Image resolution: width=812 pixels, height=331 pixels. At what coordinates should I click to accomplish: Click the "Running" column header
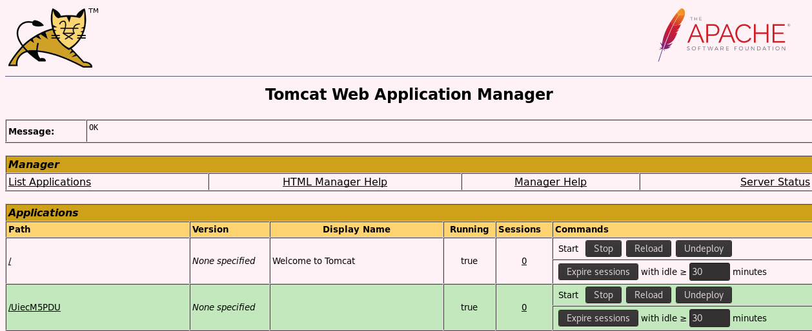click(469, 229)
